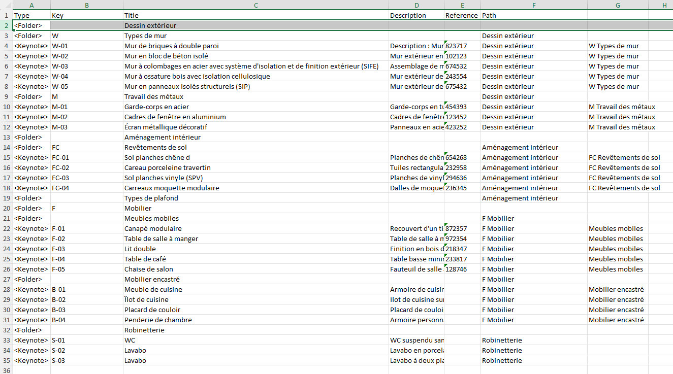The width and height of the screenshot is (673, 374).
Task: Select row 35 by clicking its row number
Action: tap(6, 360)
